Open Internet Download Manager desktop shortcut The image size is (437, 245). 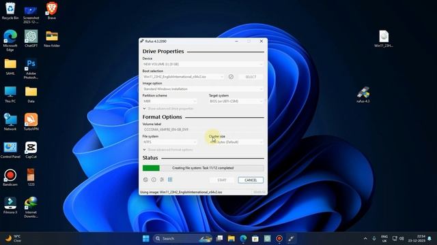click(31, 208)
